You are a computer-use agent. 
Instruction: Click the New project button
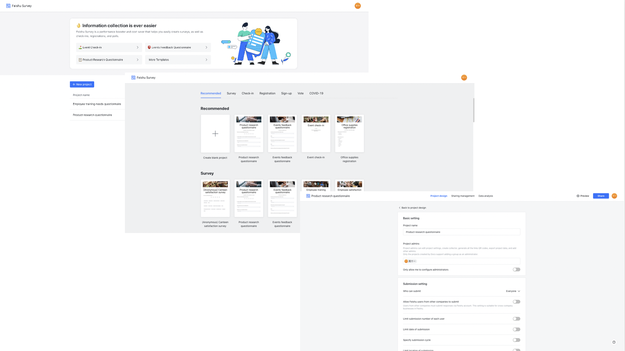[x=82, y=84]
